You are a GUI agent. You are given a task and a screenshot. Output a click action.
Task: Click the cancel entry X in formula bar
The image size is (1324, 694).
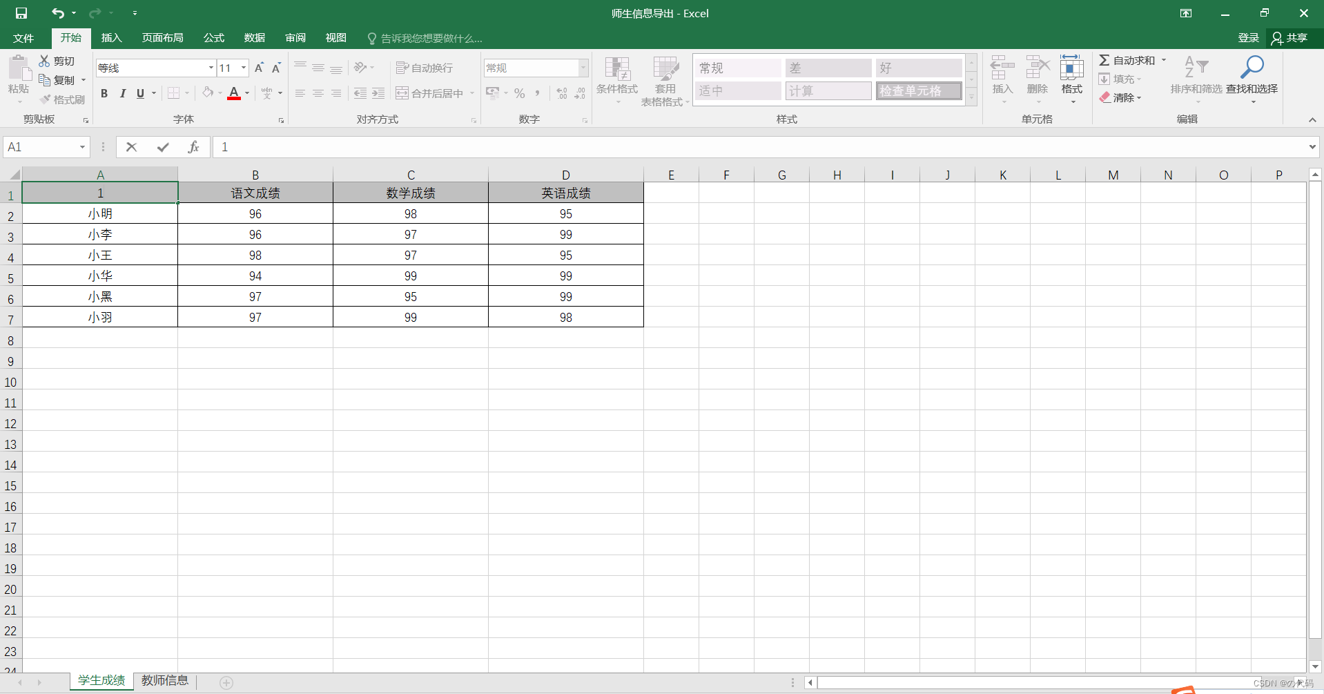[131, 147]
